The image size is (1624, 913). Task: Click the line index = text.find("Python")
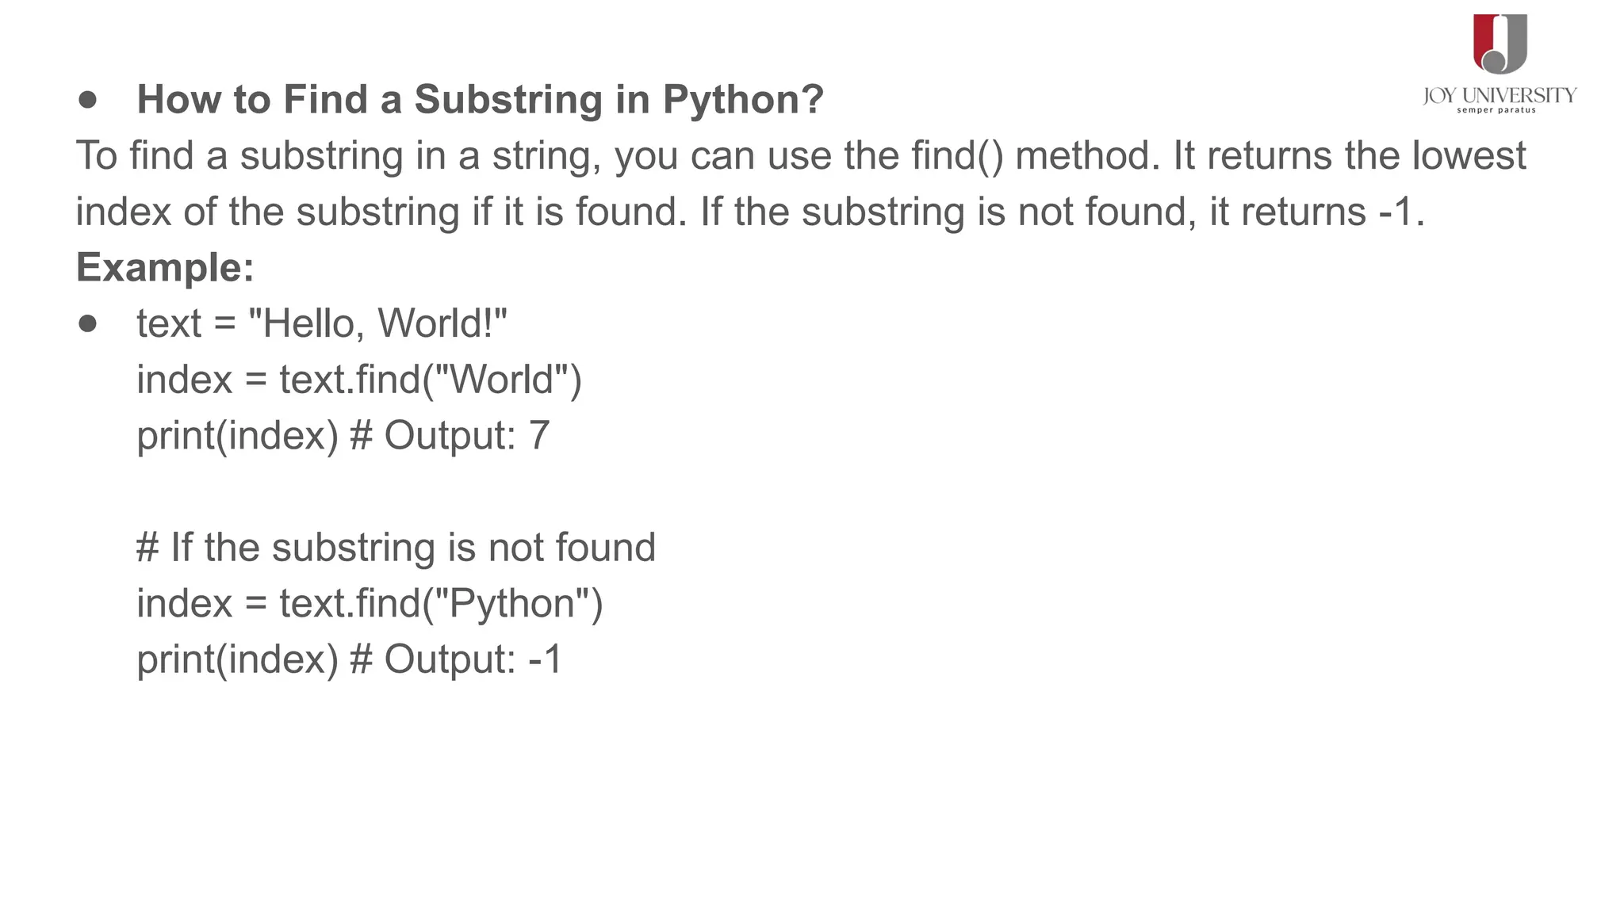pos(370,603)
